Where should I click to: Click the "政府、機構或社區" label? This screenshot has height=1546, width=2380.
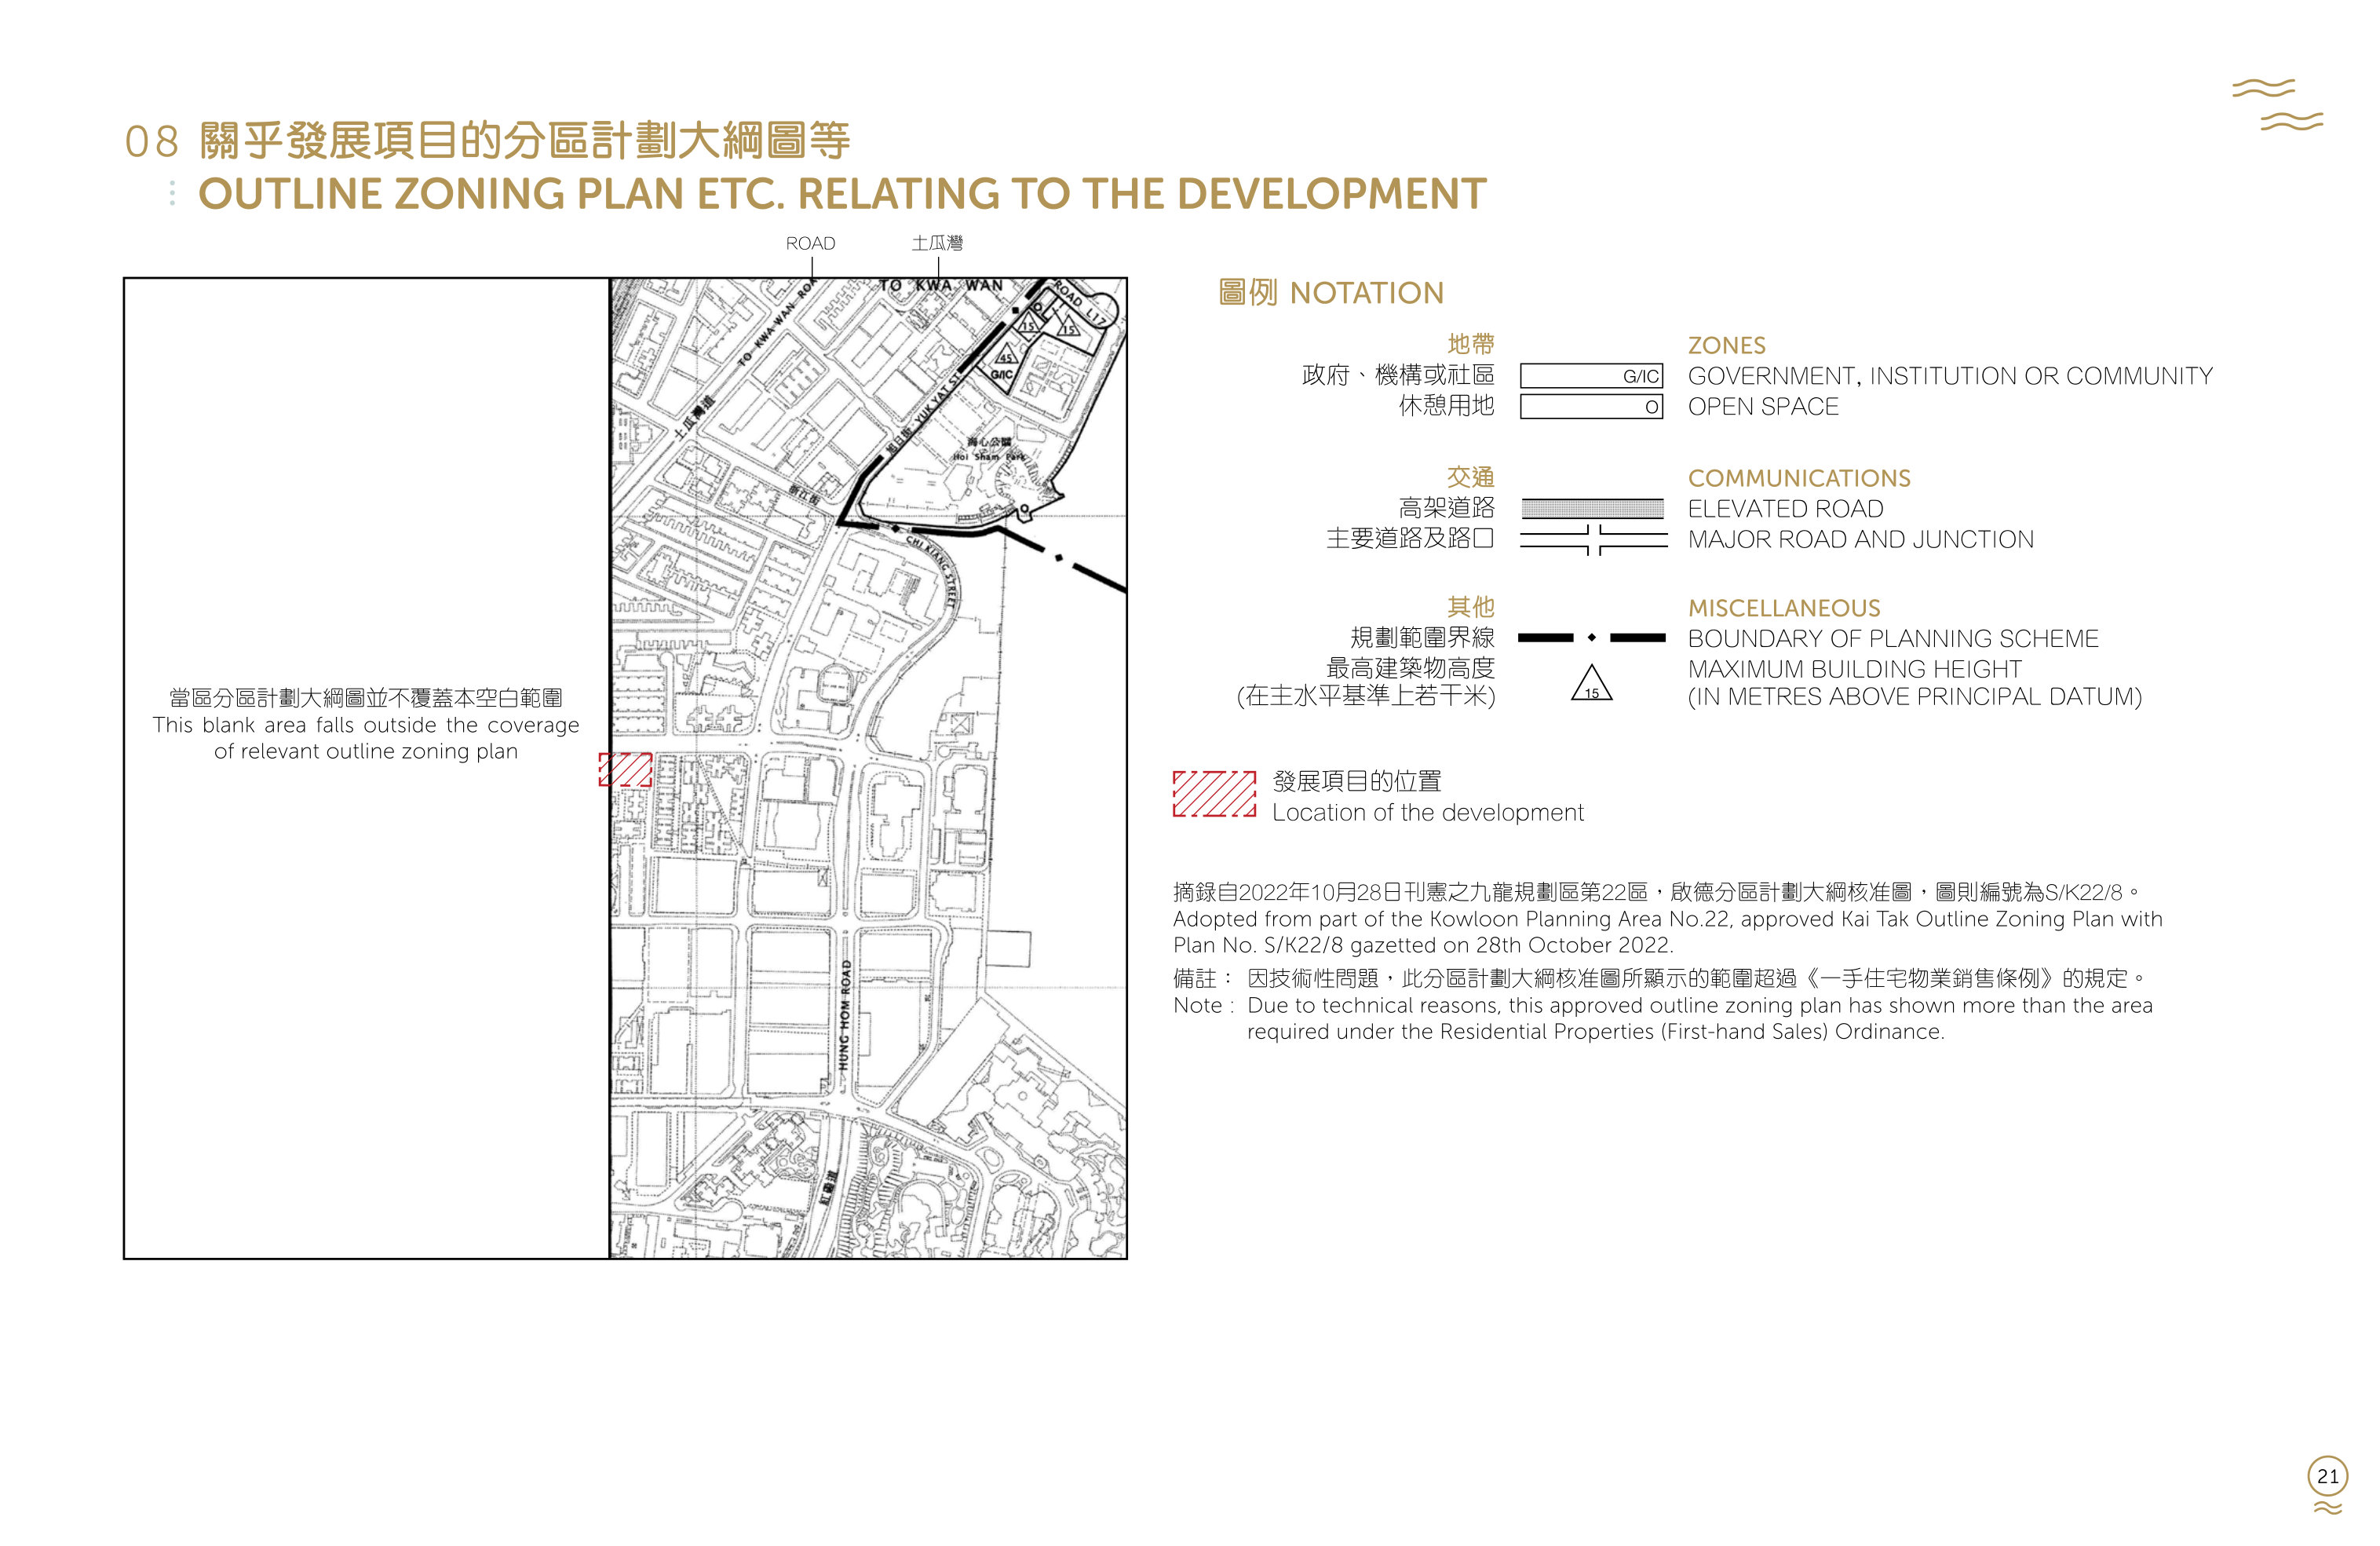click(x=1398, y=375)
